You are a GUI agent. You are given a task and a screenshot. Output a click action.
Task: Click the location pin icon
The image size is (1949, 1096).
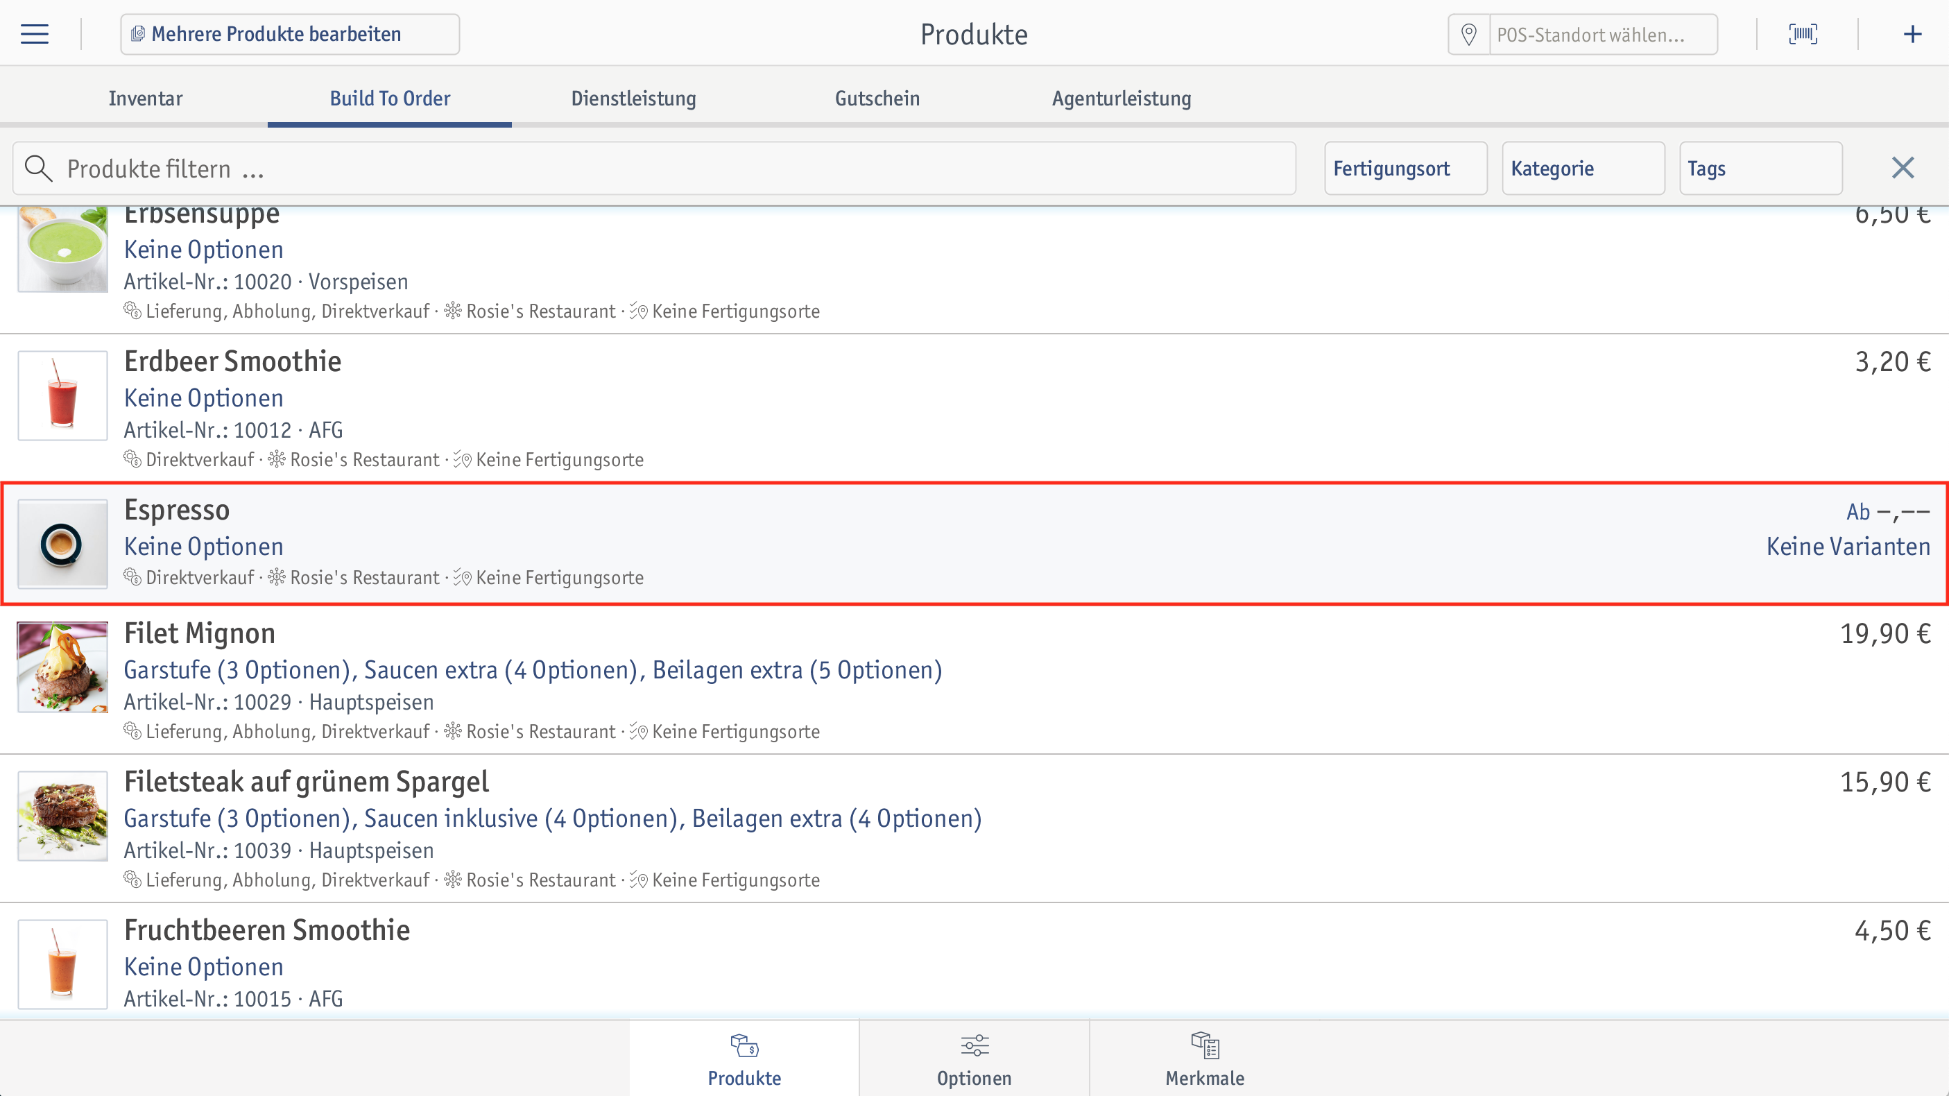coord(1468,34)
